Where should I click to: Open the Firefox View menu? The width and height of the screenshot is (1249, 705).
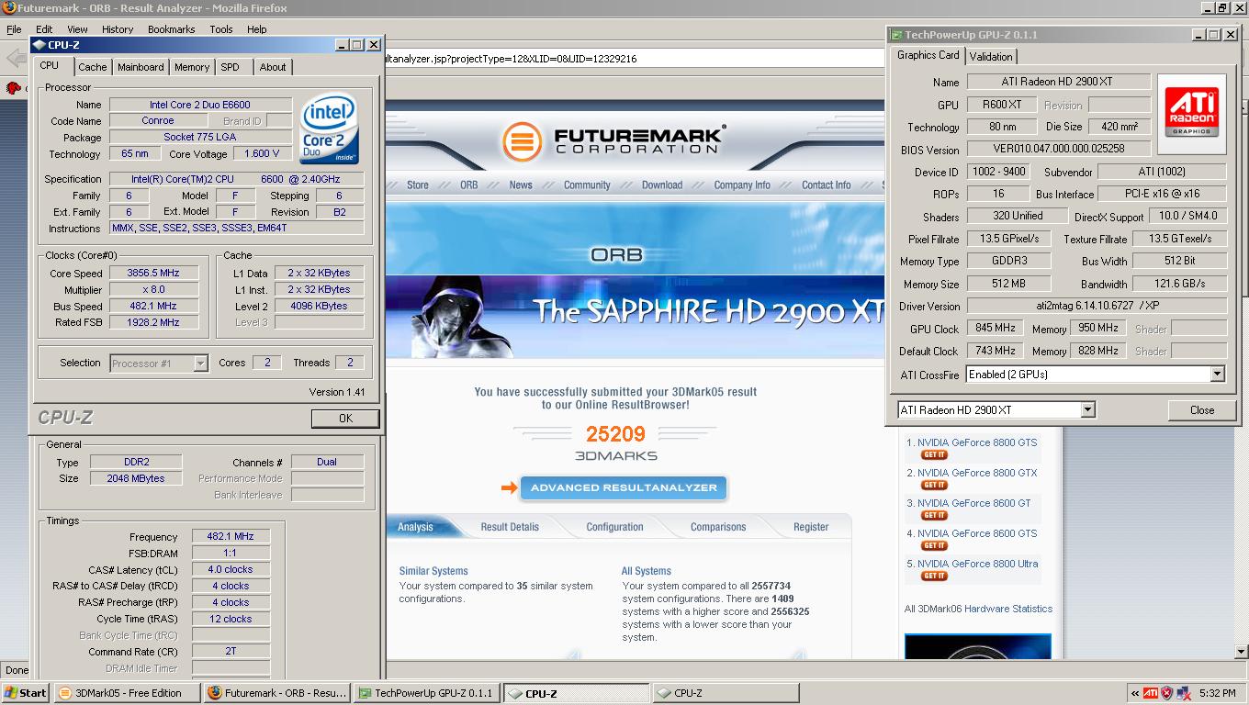pyautogui.click(x=77, y=29)
